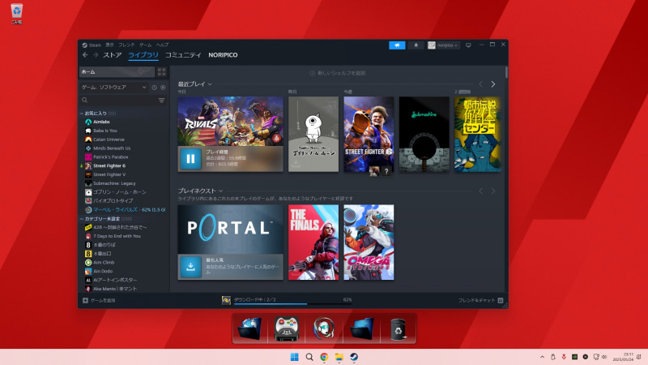The image size is (648, 365).
Task: Click the download manager game icon in status bar
Action: point(226,300)
